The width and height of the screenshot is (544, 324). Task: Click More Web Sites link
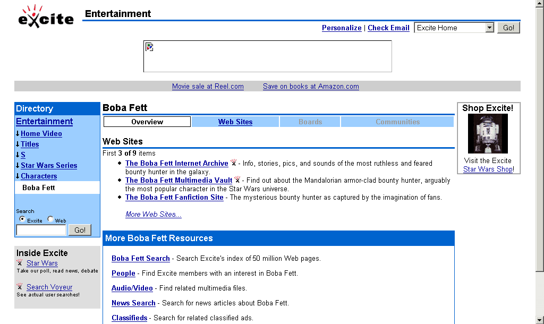coord(154,214)
